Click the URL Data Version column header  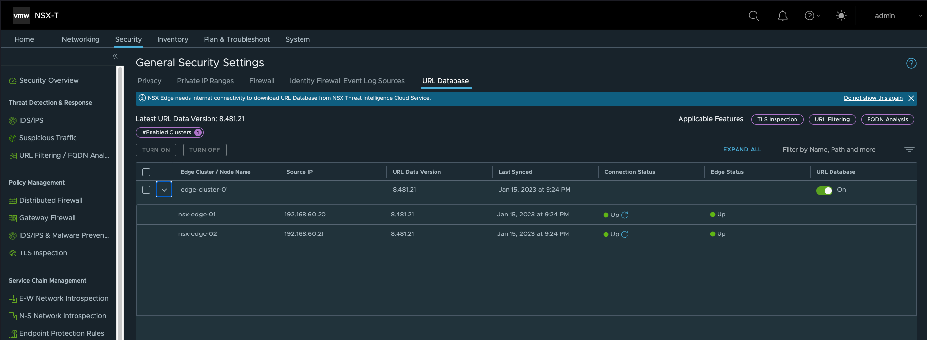(x=416, y=172)
